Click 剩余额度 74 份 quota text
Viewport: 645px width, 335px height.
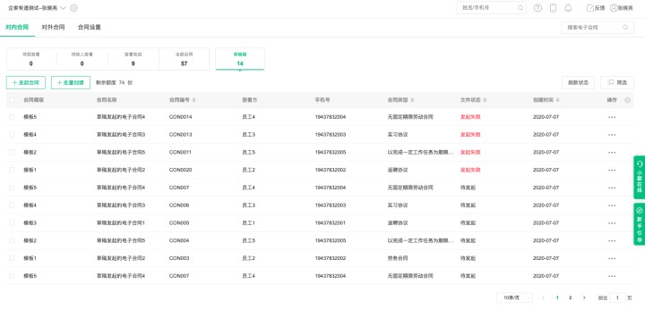tap(115, 82)
